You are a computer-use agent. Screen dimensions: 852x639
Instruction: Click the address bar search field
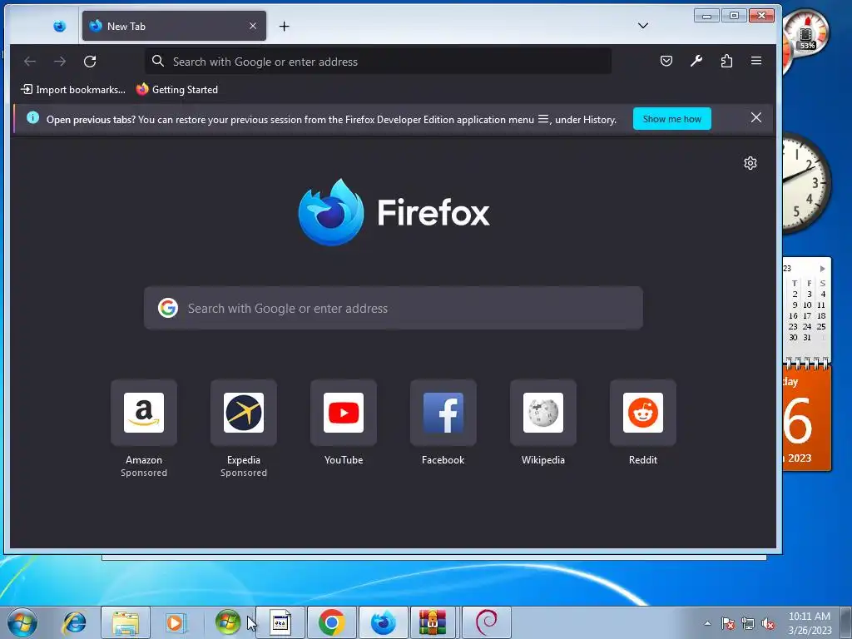click(x=379, y=62)
